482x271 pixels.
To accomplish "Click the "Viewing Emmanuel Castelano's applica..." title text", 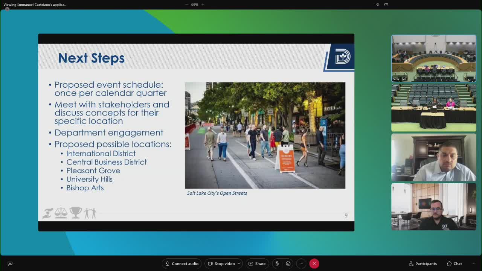I will click(35, 5).
